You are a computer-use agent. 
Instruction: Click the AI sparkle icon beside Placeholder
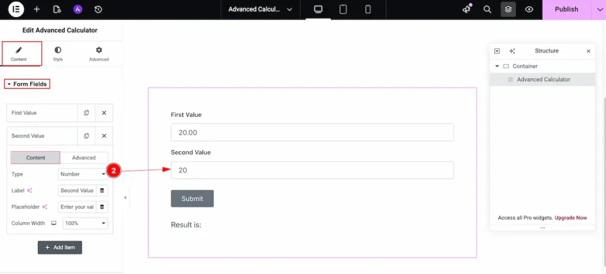44,207
